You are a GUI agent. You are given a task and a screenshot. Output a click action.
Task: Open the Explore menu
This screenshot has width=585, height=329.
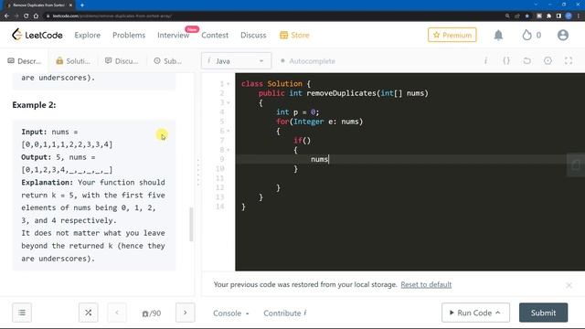pyautogui.click(x=88, y=35)
